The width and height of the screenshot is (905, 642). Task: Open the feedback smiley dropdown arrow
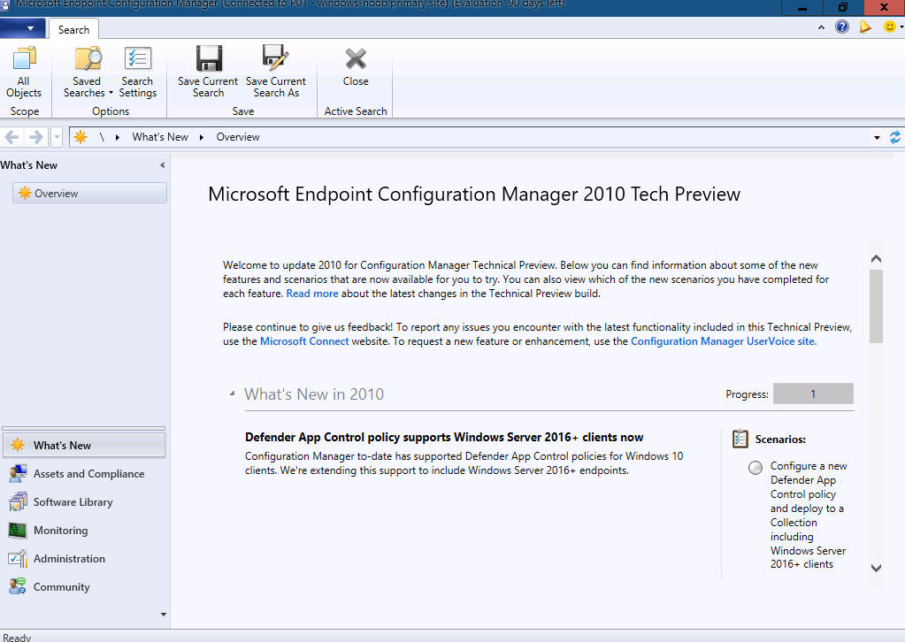point(901,27)
